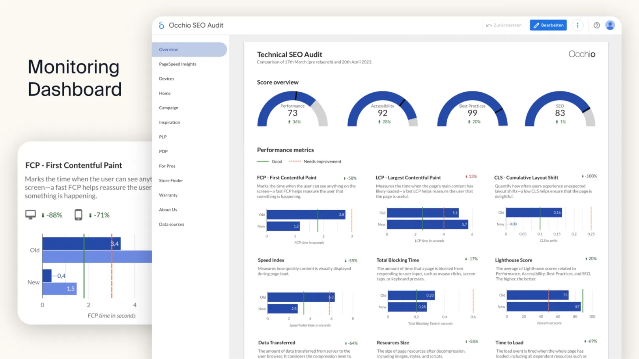The image size is (639, 359).
Task: Click the Occhio logo icon next to title
Action: 161,25
